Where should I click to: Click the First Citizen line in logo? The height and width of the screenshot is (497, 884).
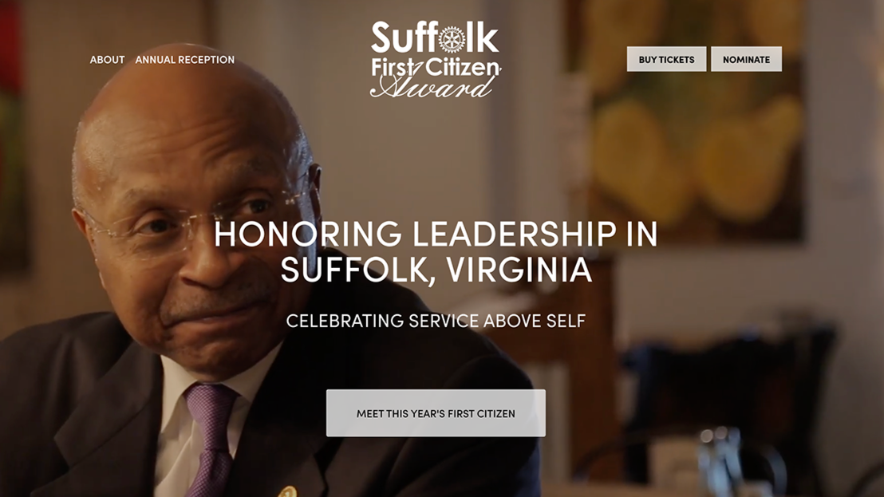436,67
